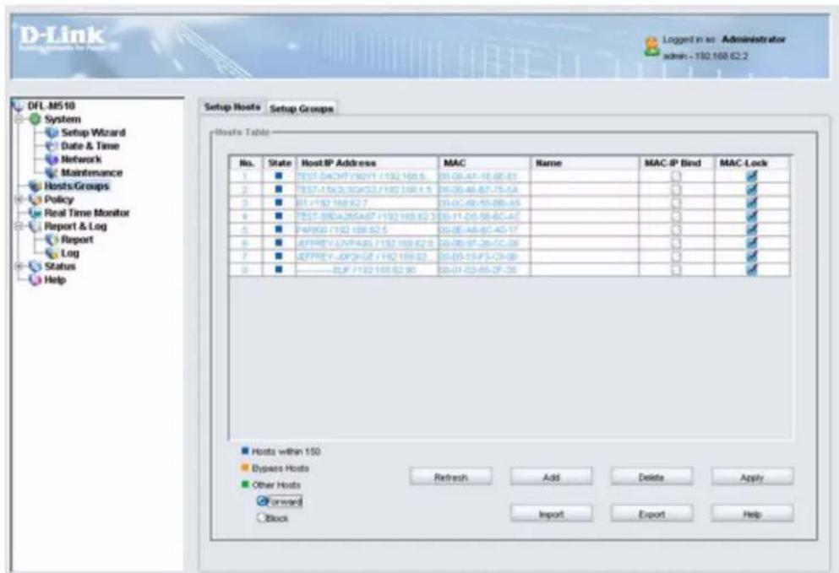
Task: Click the blue State icon in row 7
Action: (278, 256)
